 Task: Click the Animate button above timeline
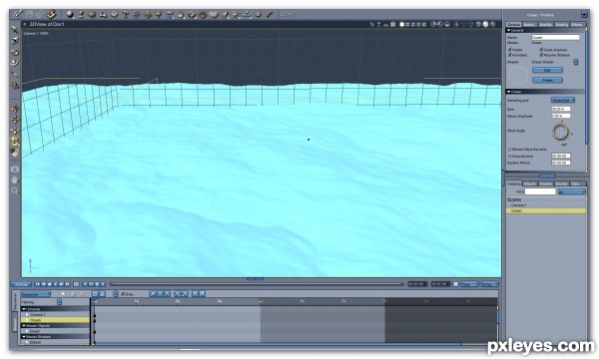21,284
